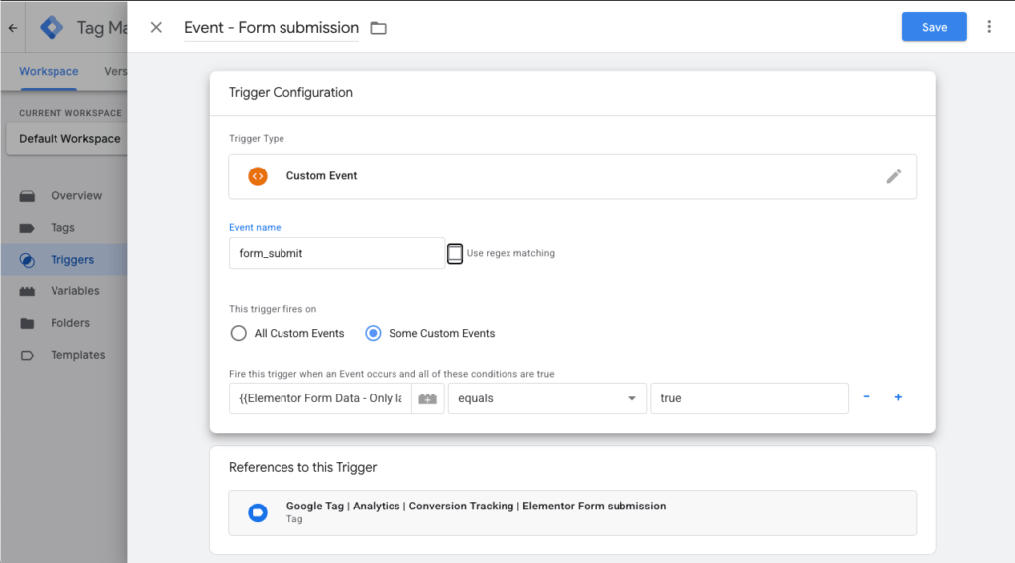Go to Folders in the sidebar

(70, 323)
